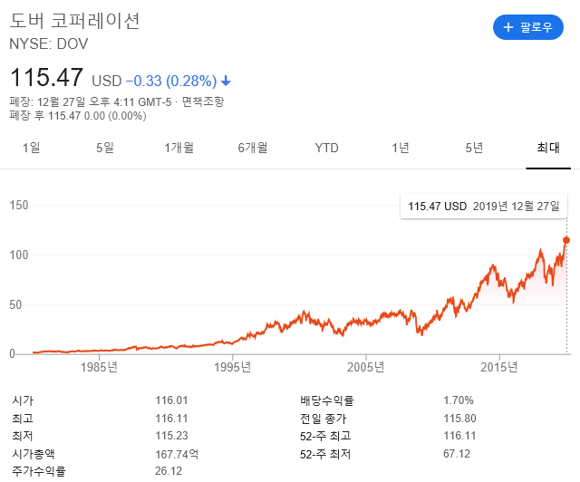580x482 pixels.
Task: Click the 주가수익률 label
Action: 39,471
